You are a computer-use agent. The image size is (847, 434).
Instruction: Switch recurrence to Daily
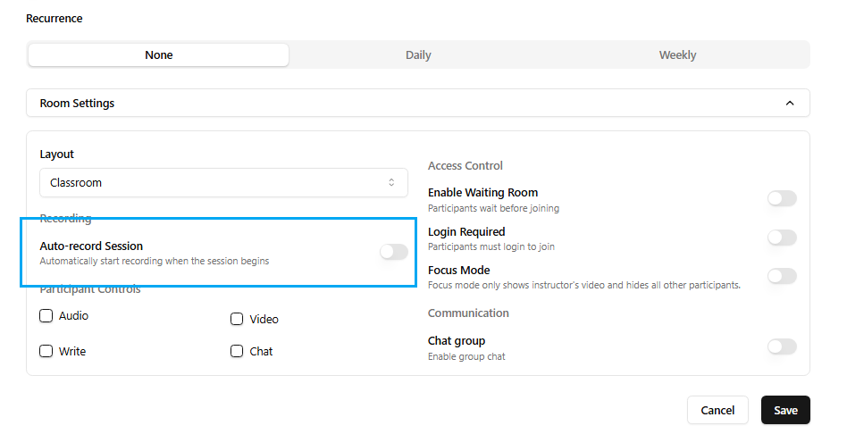coord(418,55)
